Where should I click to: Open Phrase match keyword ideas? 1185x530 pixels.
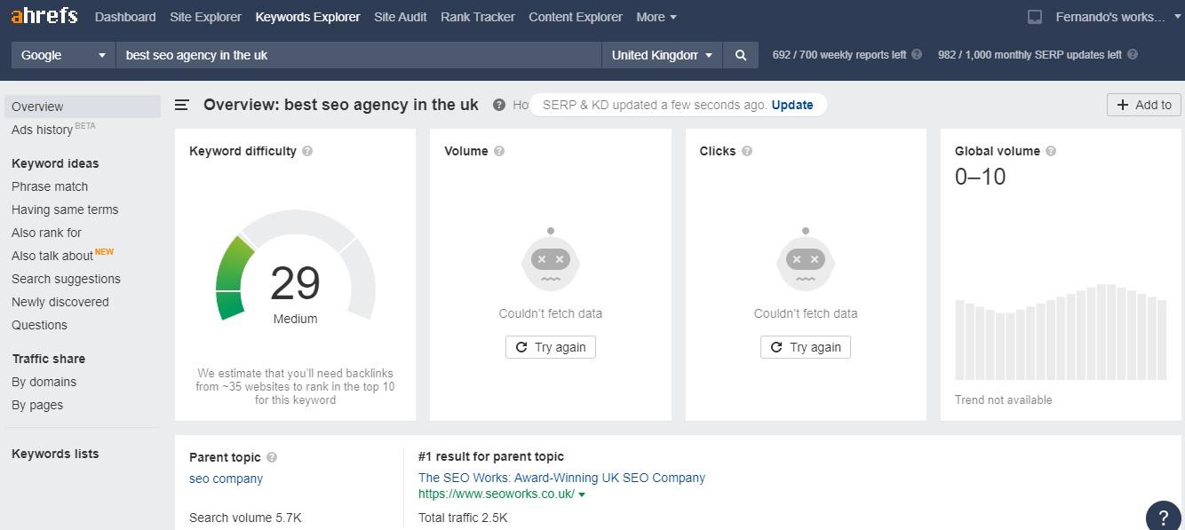pos(50,186)
